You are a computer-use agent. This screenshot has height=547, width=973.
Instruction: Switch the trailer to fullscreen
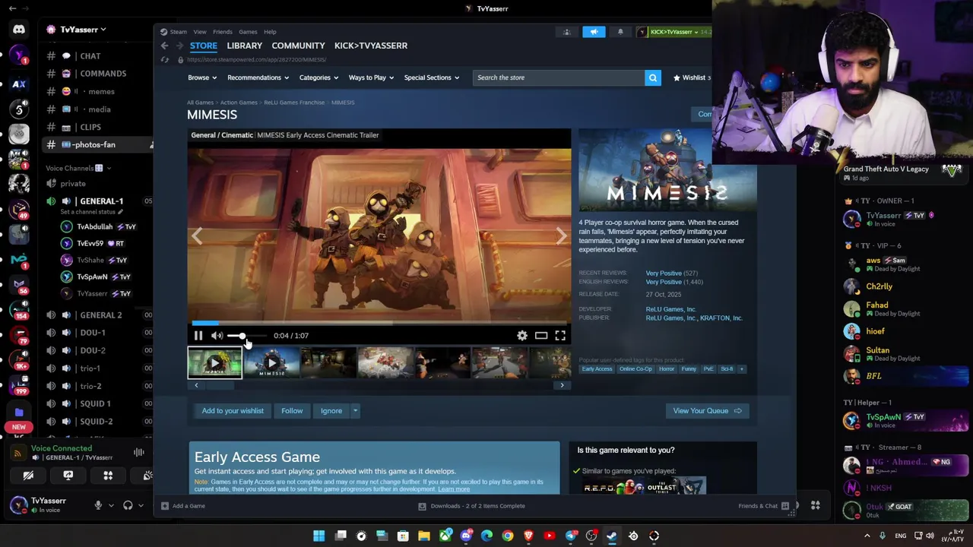click(x=560, y=336)
